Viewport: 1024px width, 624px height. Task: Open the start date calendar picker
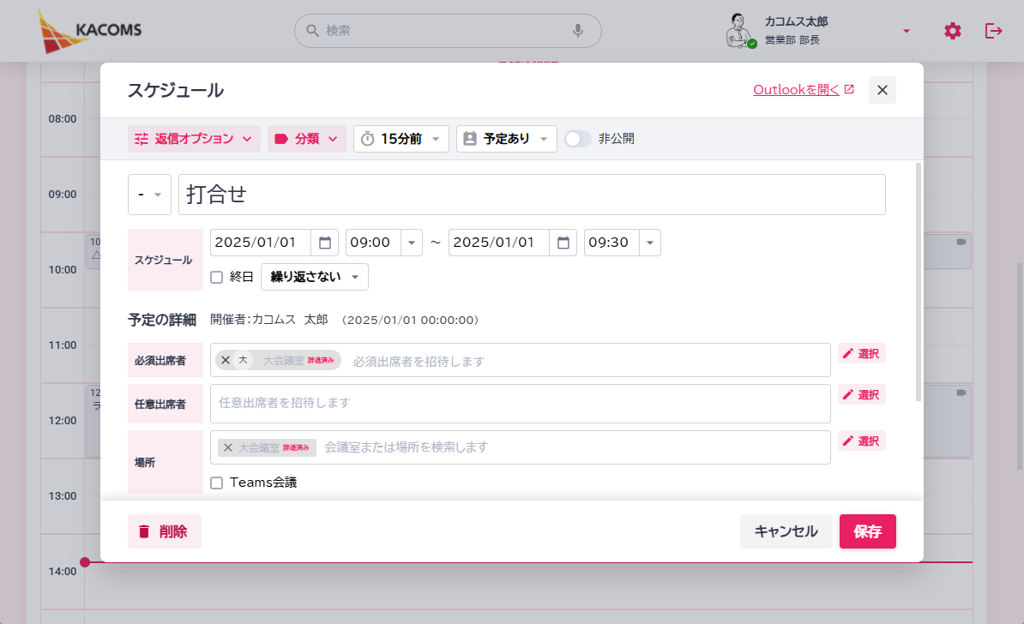point(325,243)
